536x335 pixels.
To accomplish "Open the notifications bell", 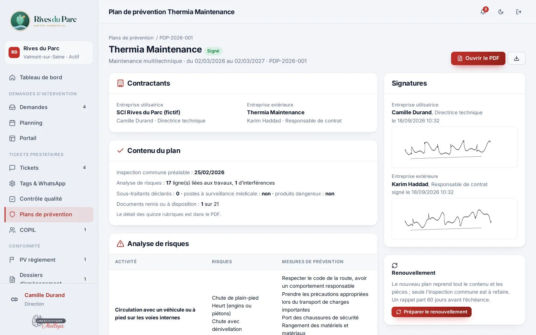I will (x=483, y=12).
